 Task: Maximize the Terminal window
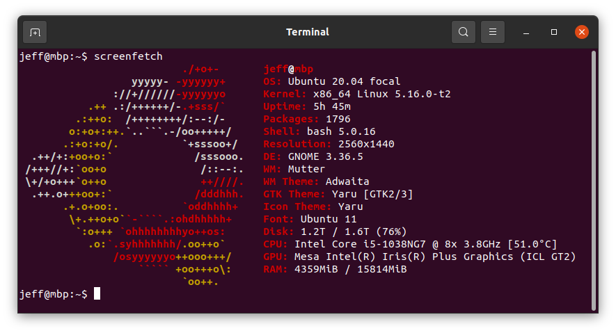click(554, 32)
